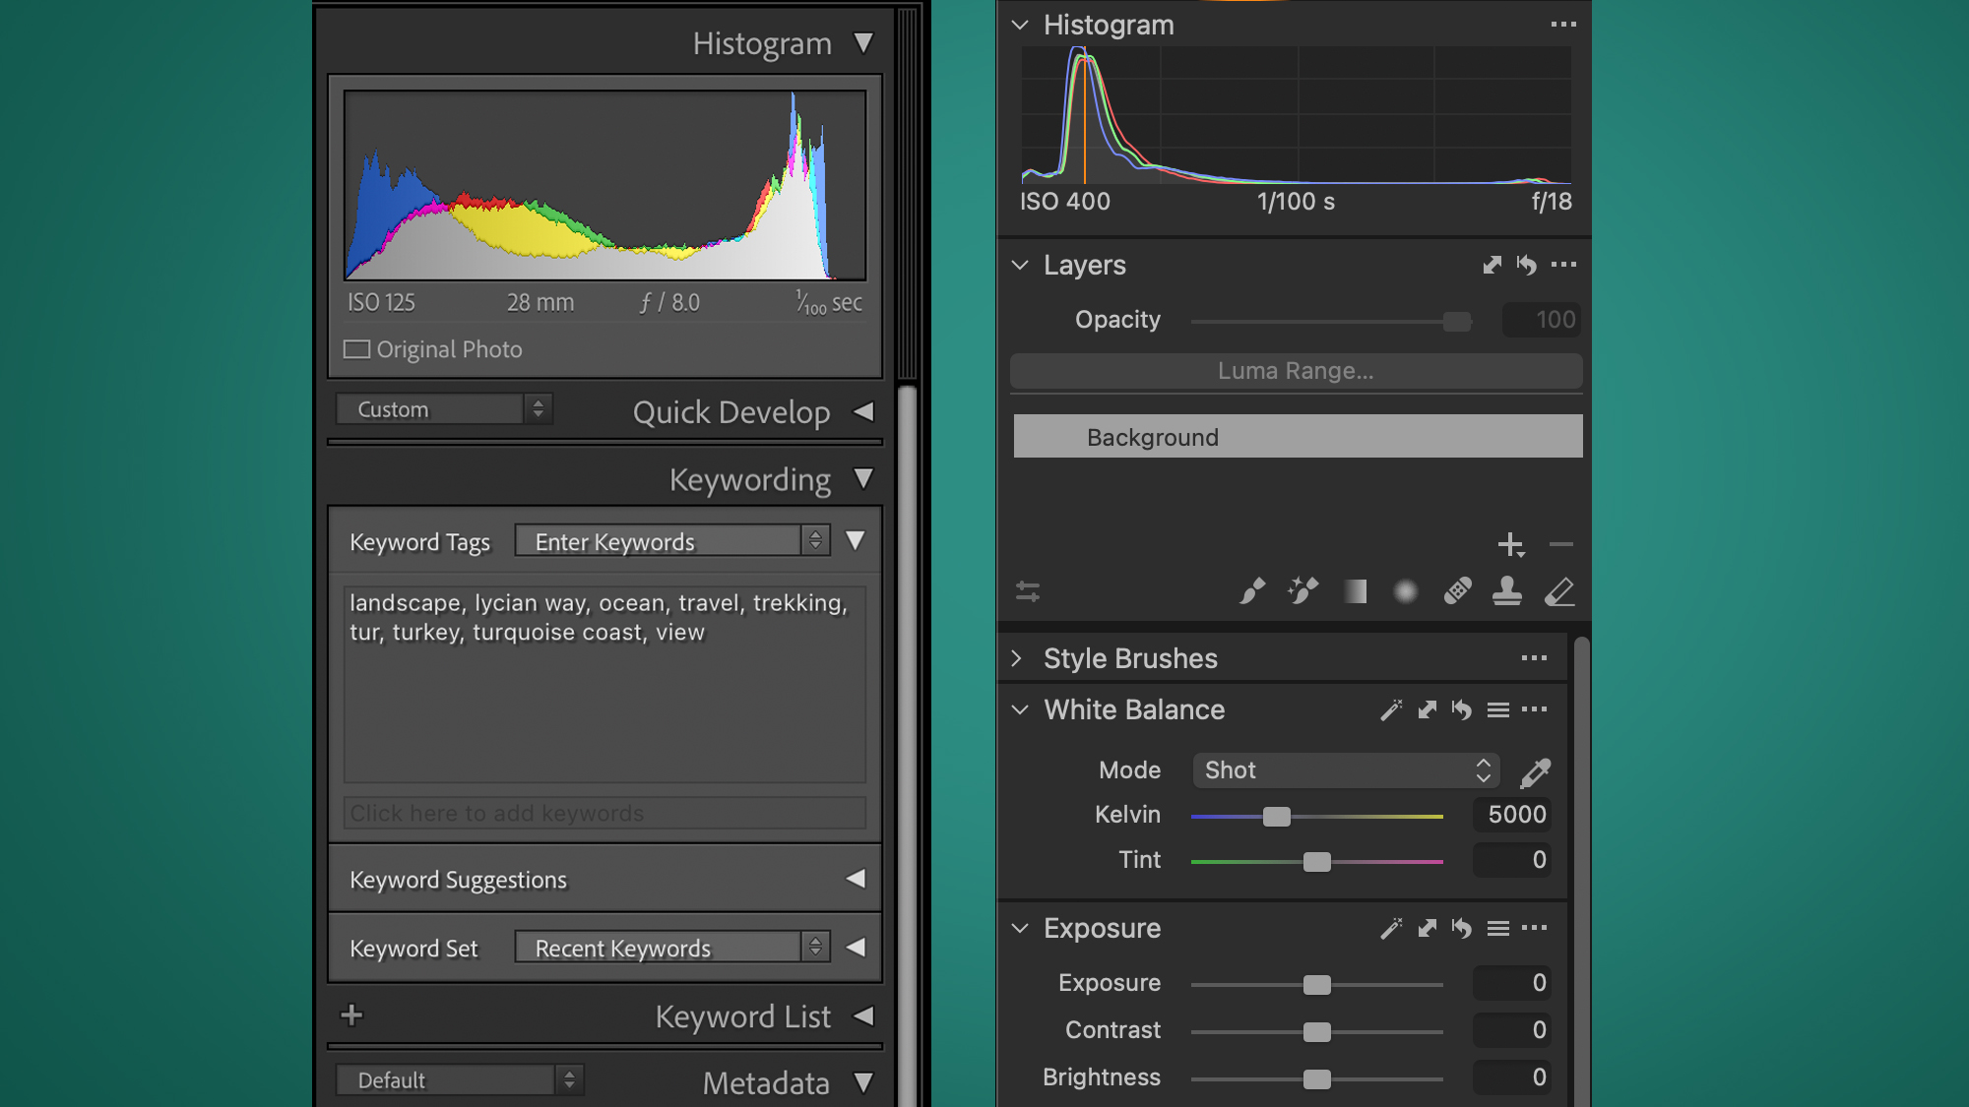
Task: Enable the Original Photo checkbox
Action: coord(356,349)
